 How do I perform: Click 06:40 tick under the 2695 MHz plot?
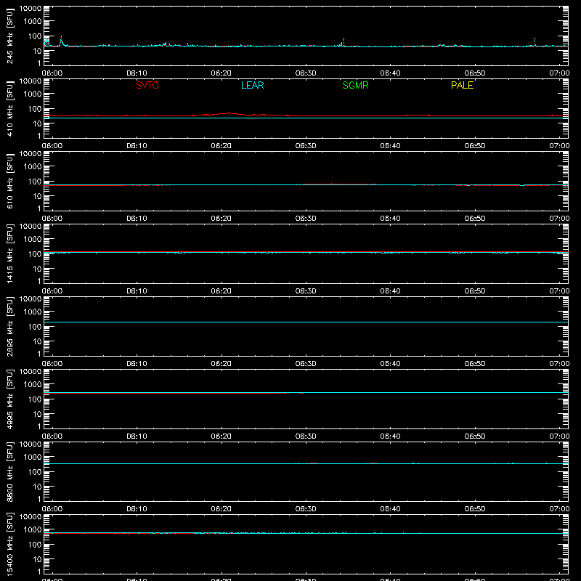click(390, 364)
